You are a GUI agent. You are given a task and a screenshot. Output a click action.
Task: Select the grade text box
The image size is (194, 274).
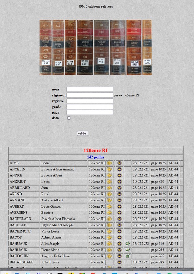click(90, 107)
